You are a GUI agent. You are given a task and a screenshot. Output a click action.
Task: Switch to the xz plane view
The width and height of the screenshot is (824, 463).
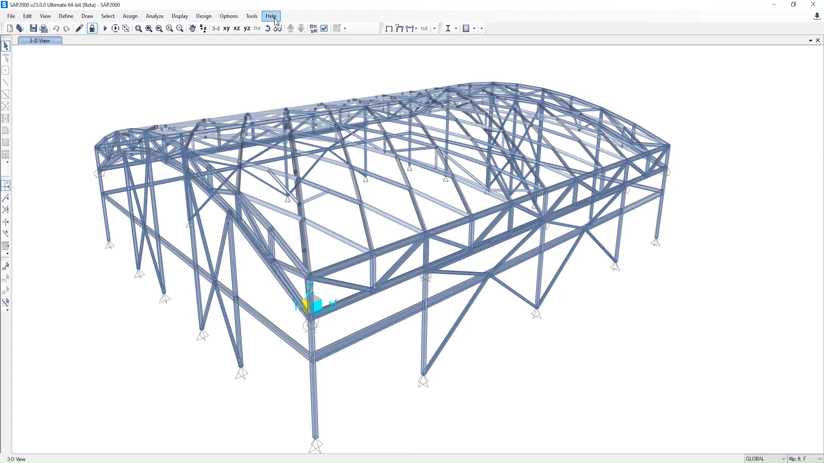tap(236, 28)
